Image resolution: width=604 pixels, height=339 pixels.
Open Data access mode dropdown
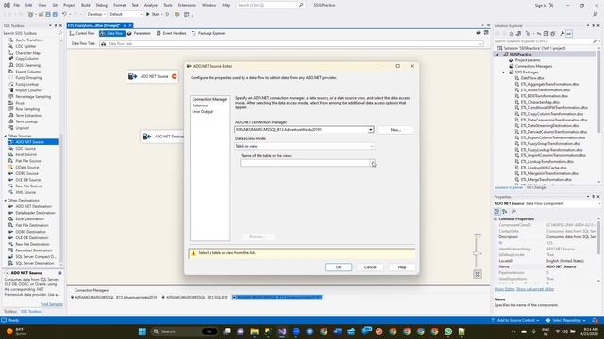tap(371, 147)
